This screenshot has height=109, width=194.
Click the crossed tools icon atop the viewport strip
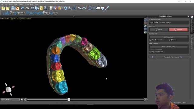145,19
